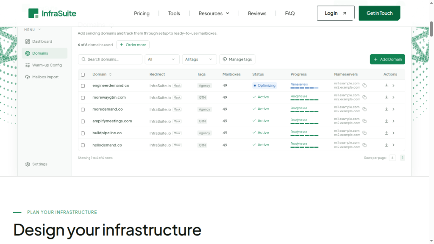Open the All status filter dropdown

pyautogui.click(x=162, y=59)
